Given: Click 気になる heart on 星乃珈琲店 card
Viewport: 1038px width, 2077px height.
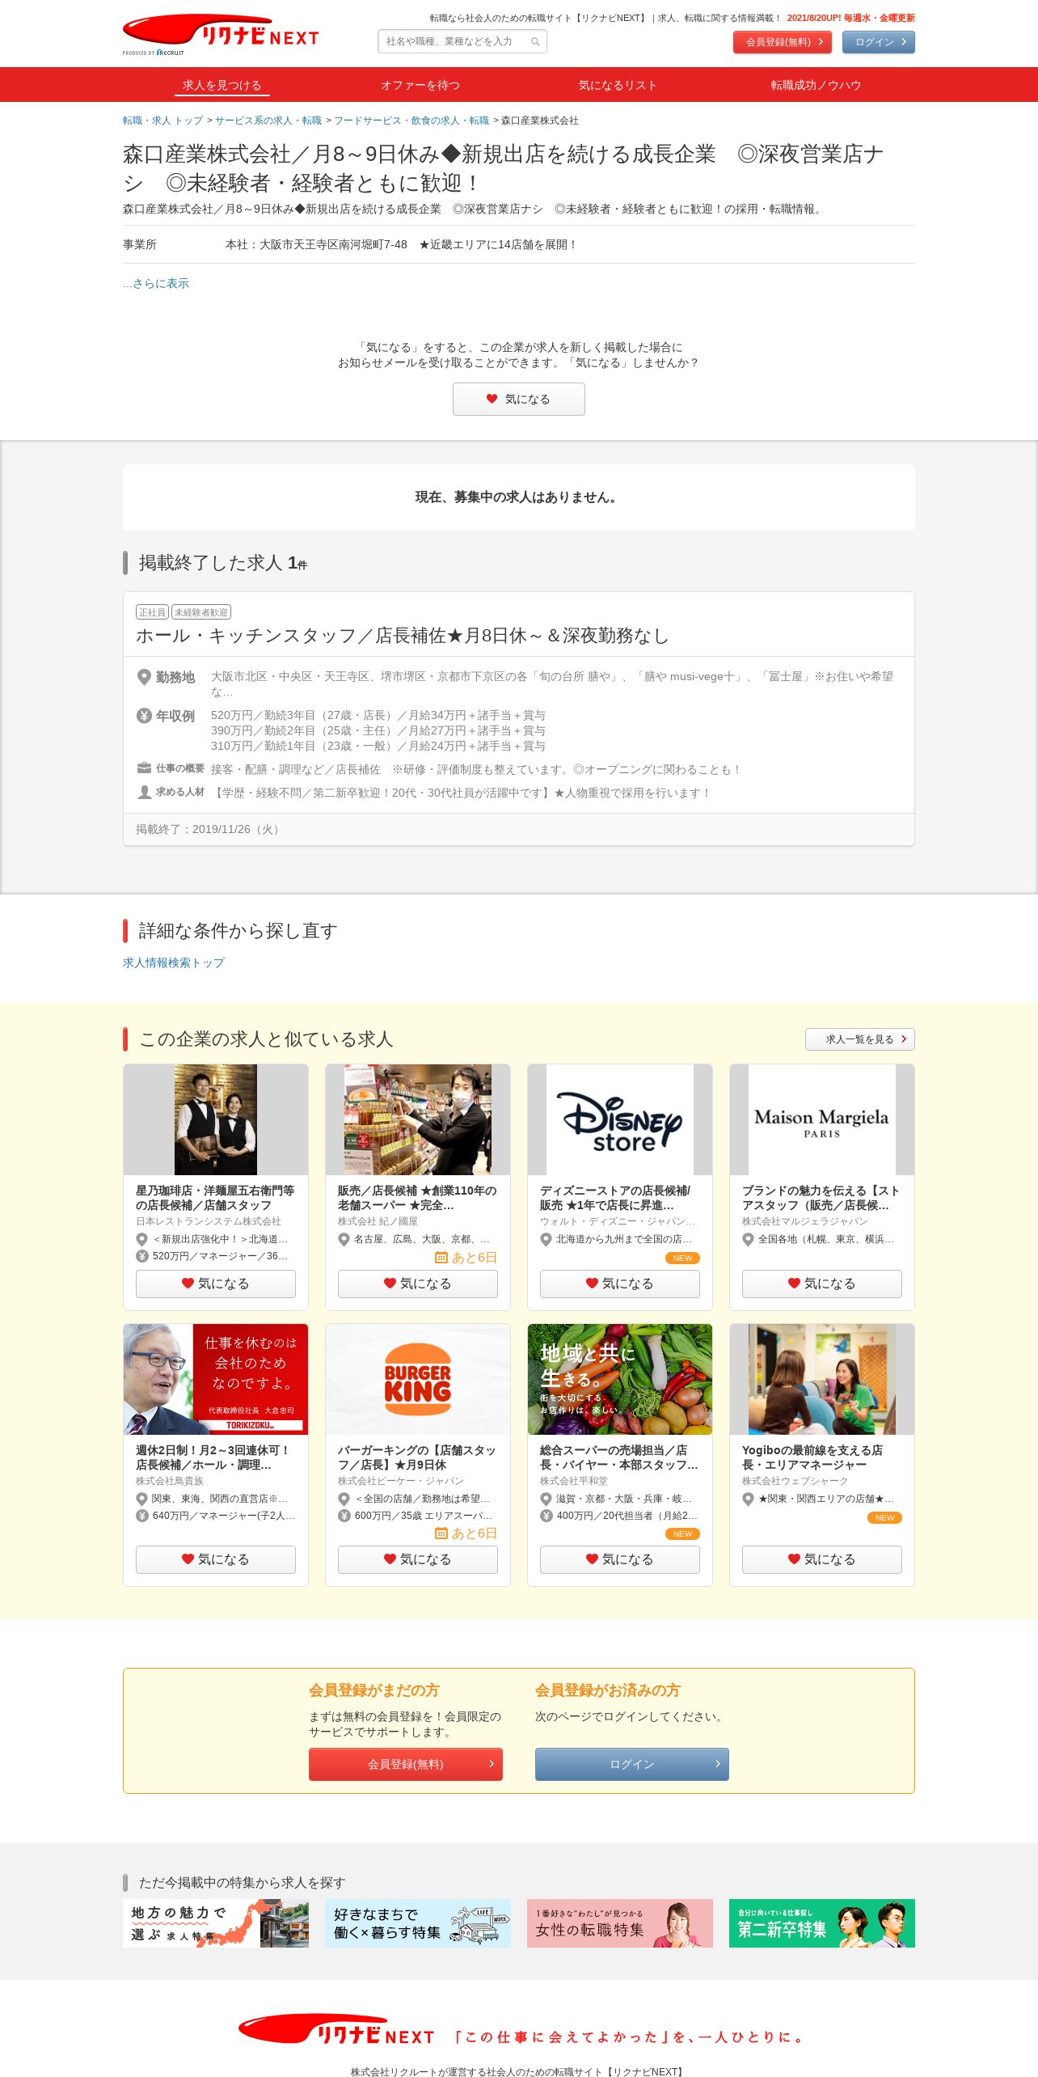Looking at the screenshot, I should click(x=216, y=1284).
